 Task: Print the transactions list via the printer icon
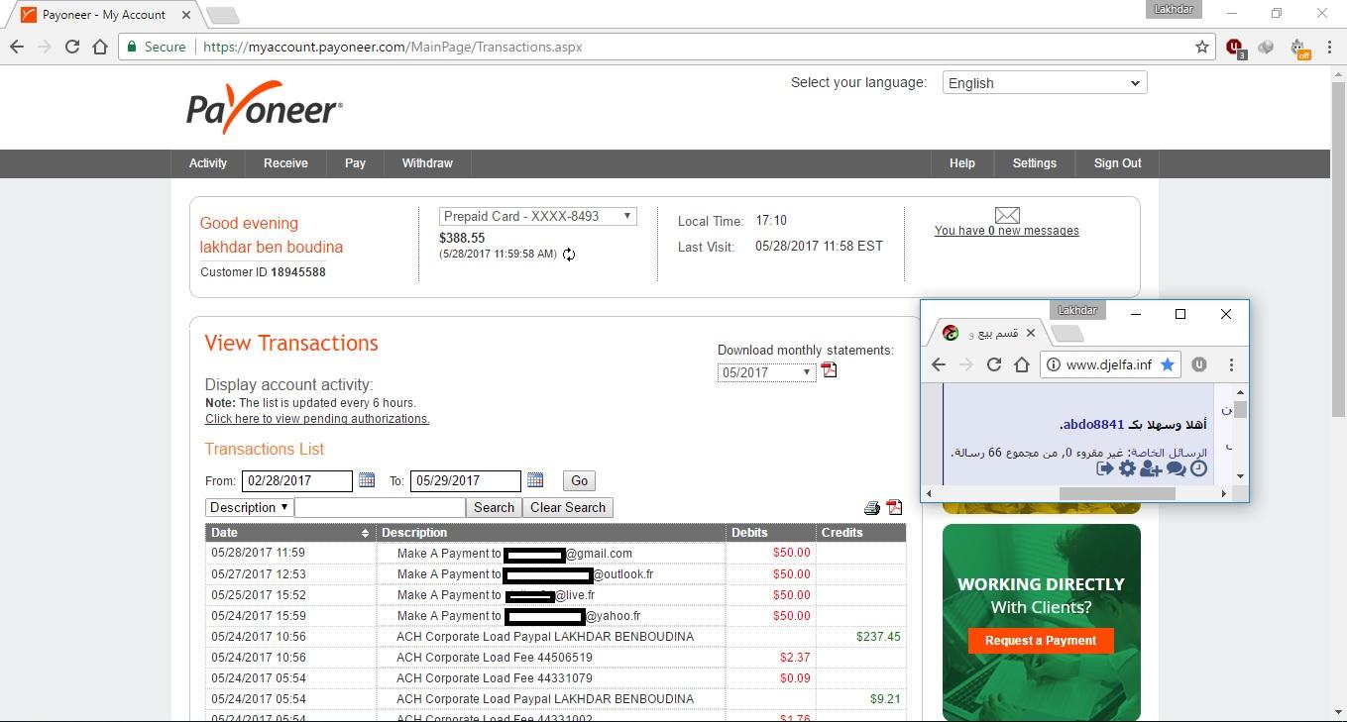coord(872,507)
